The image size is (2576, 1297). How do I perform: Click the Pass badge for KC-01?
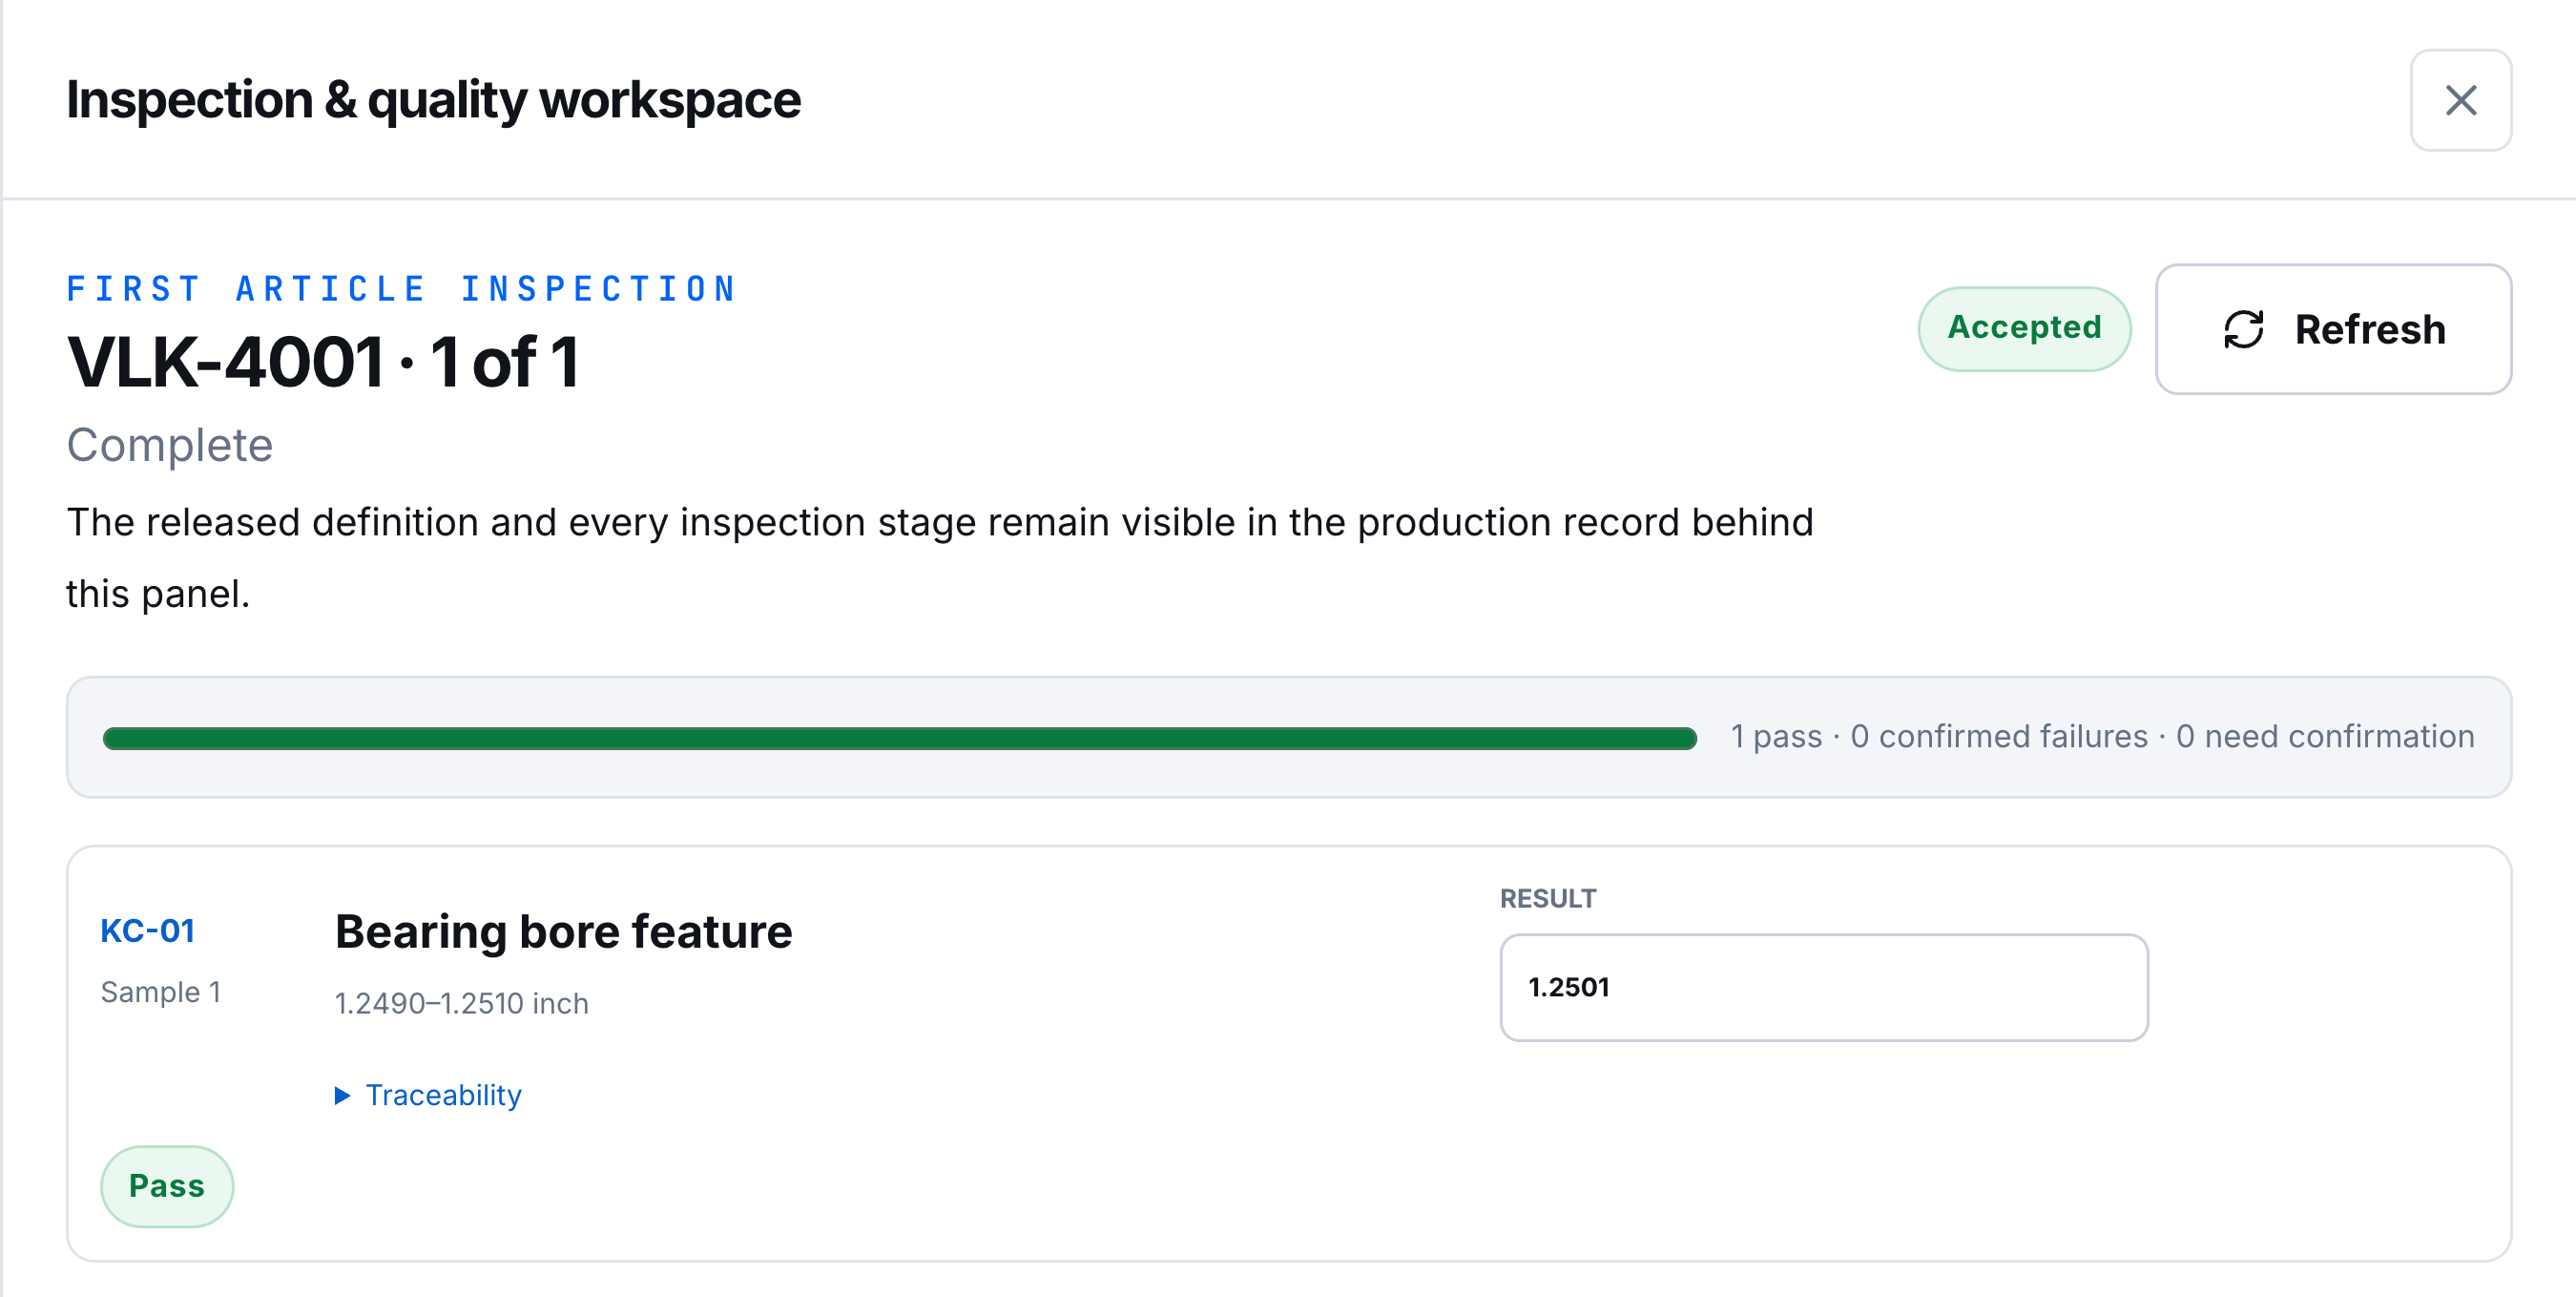click(167, 1186)
